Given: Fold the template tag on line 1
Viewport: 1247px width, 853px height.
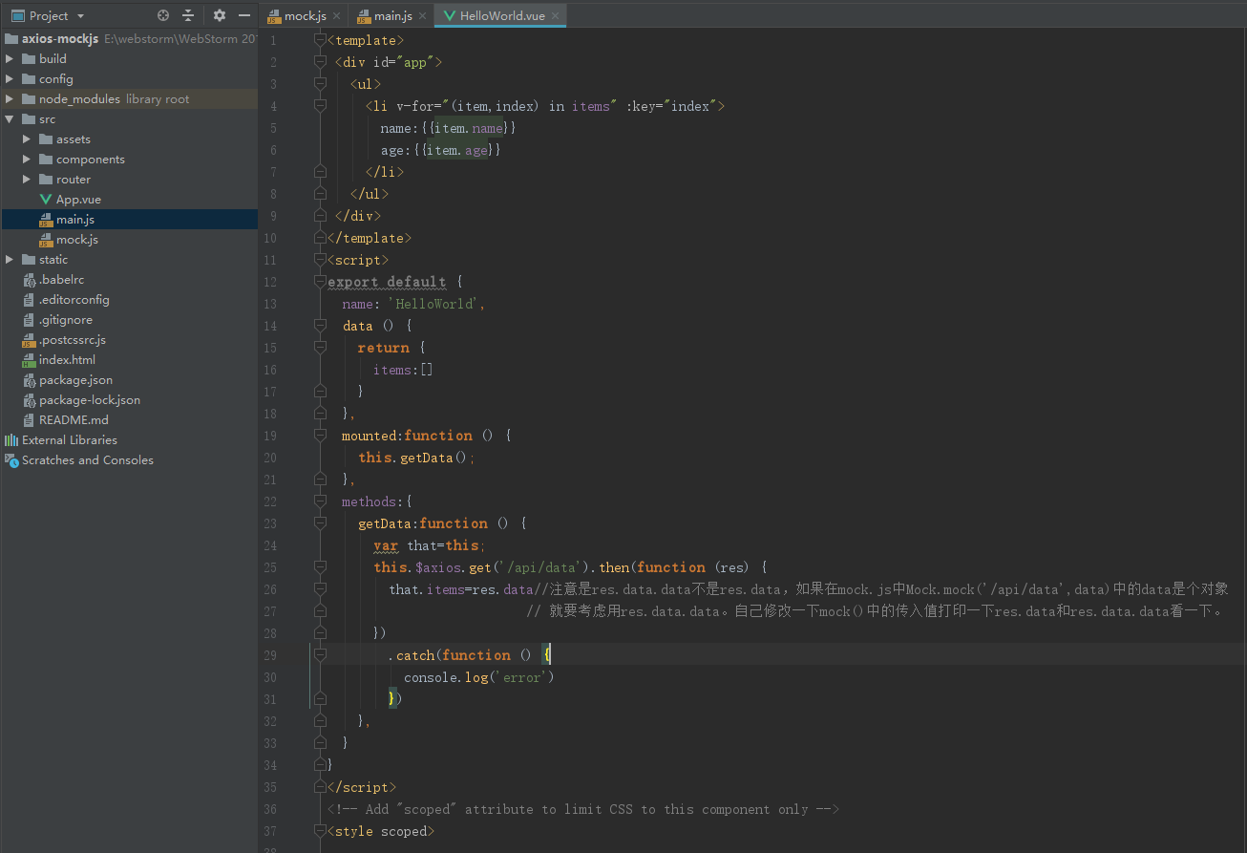Looking at the screenshot, I should (320, 40).
